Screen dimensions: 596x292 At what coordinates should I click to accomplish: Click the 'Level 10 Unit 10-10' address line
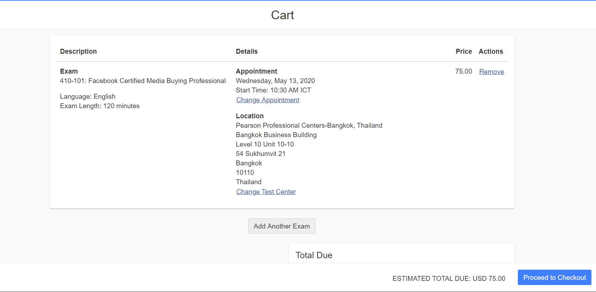265,144
